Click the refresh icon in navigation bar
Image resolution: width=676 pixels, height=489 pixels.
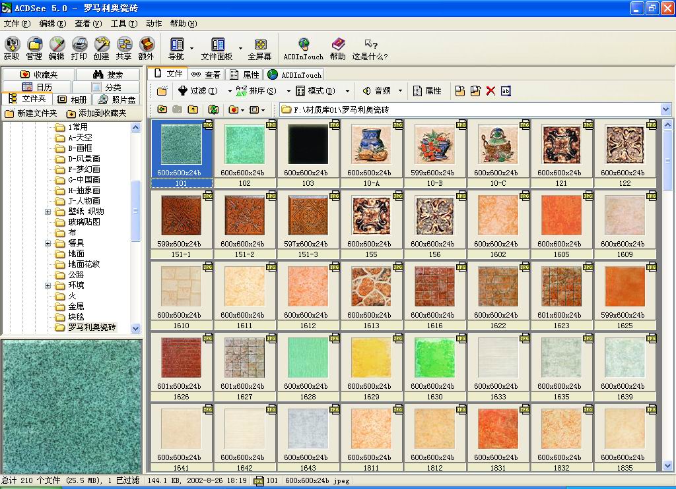(213, 109)
